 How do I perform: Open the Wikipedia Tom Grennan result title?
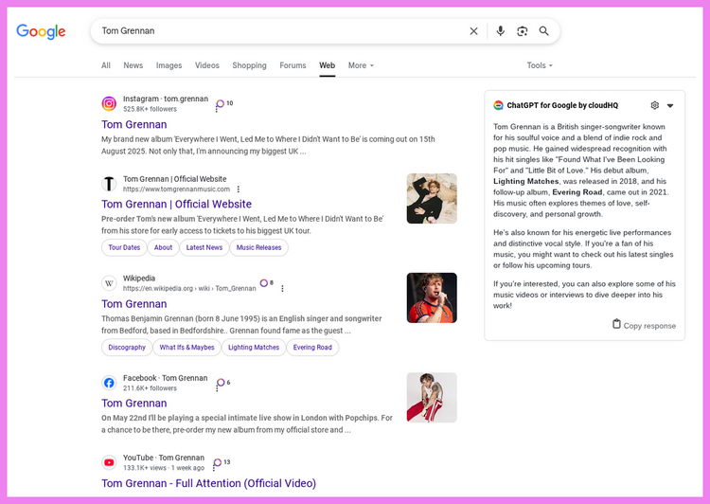point(134,304)
